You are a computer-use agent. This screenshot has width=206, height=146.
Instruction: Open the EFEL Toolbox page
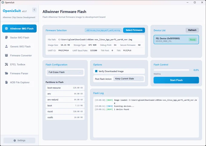coord(19,64)
